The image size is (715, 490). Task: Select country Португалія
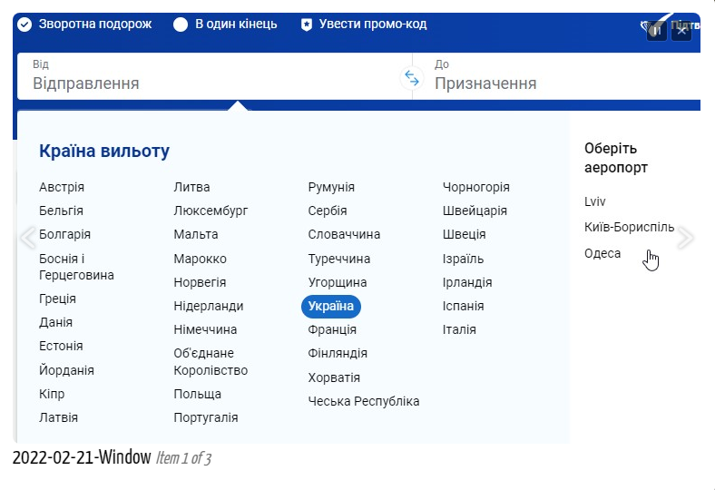tap(206, 417)
